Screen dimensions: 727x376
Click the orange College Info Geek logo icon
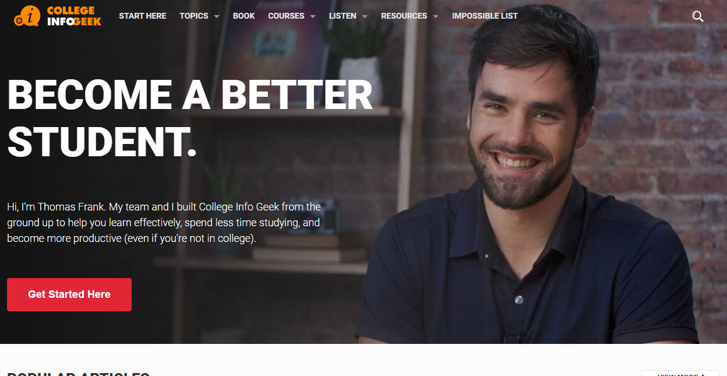[27, 16]
